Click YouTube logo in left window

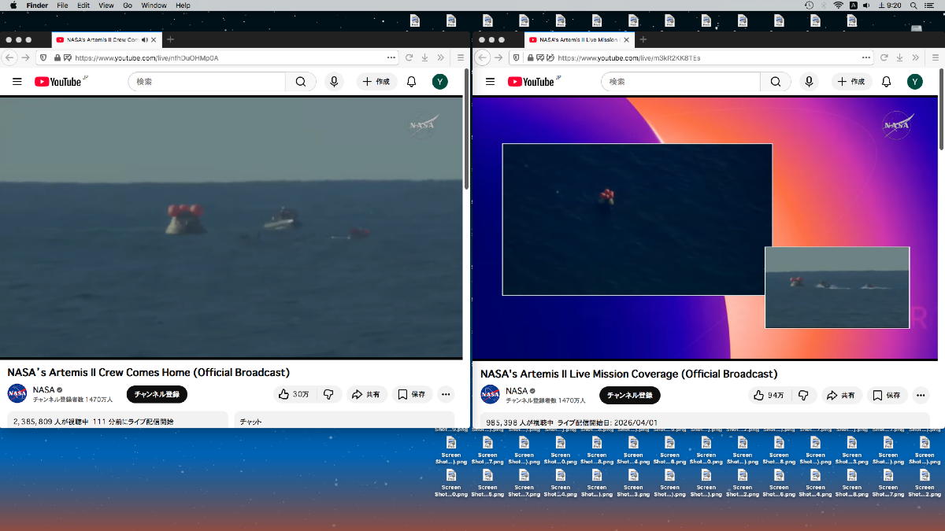coord(59,82)
